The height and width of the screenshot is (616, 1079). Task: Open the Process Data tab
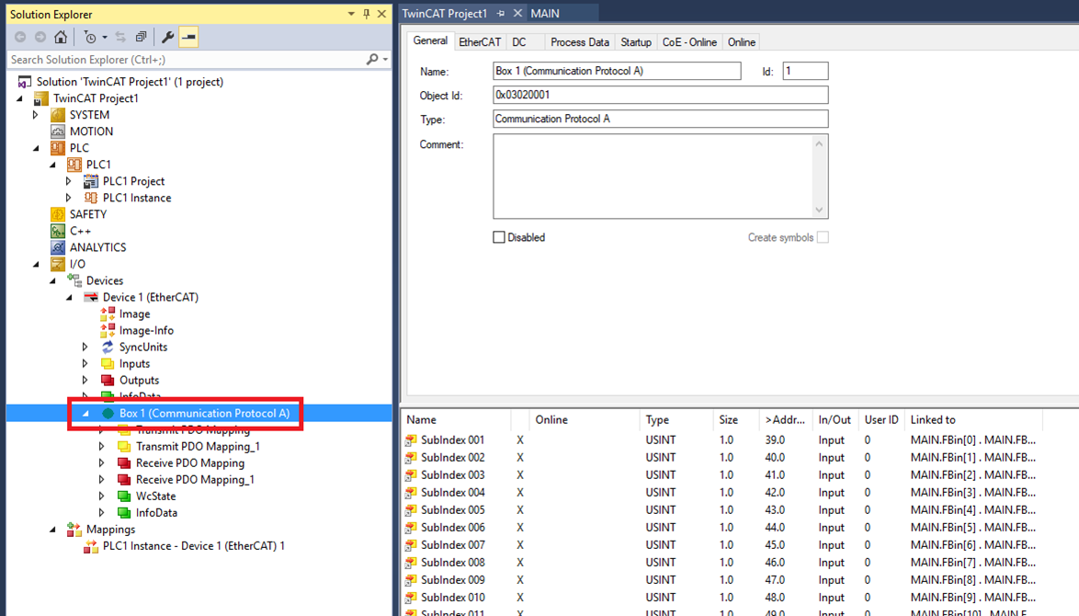[579, 42]
